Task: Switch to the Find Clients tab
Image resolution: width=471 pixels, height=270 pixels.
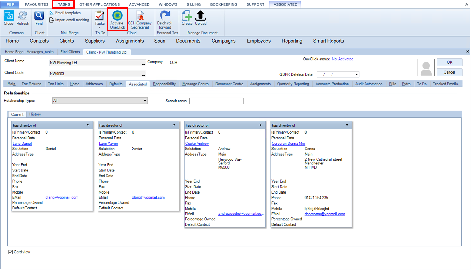Action: 70,52
